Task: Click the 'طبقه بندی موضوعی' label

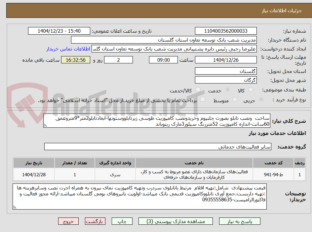Action: [284, 90]
